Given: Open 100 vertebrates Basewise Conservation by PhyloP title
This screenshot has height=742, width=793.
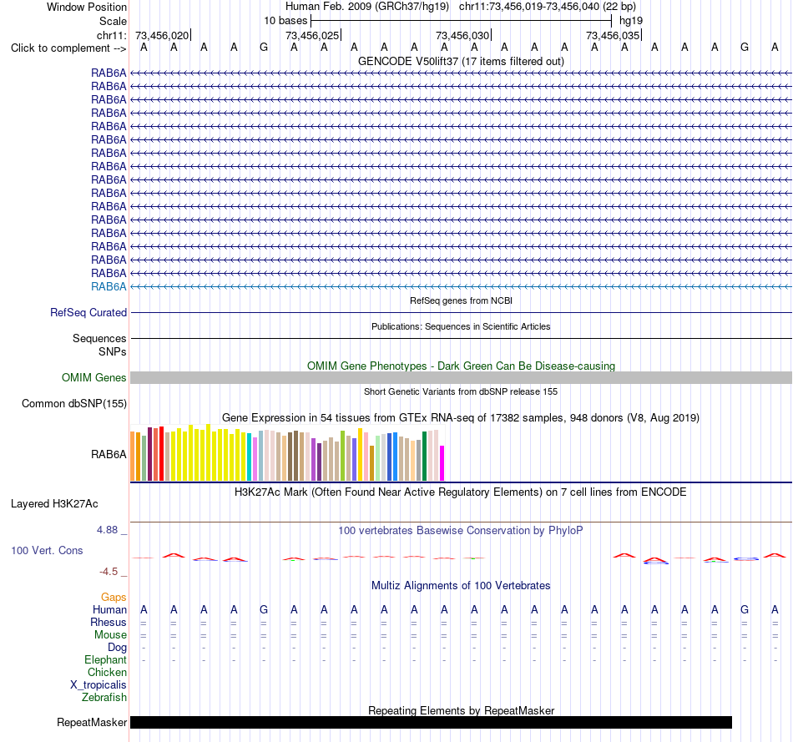Looking at the screenshot, I should [x=461, y=531].
